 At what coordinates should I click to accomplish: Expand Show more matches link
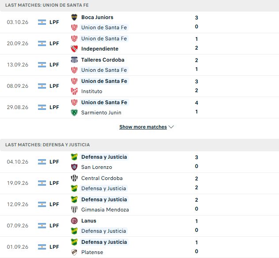pyautogui.click(x=143, y=127)
